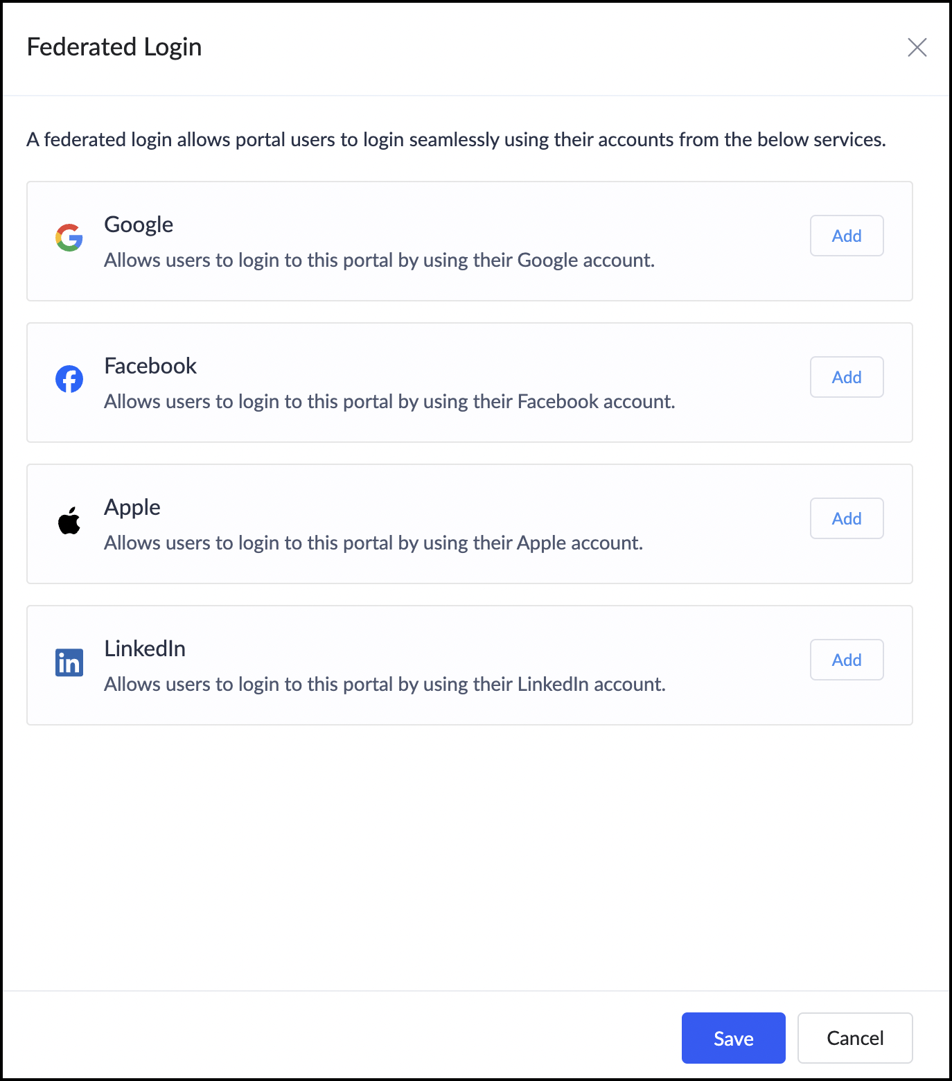Select the Facebook service title

[x=150, y=366]
